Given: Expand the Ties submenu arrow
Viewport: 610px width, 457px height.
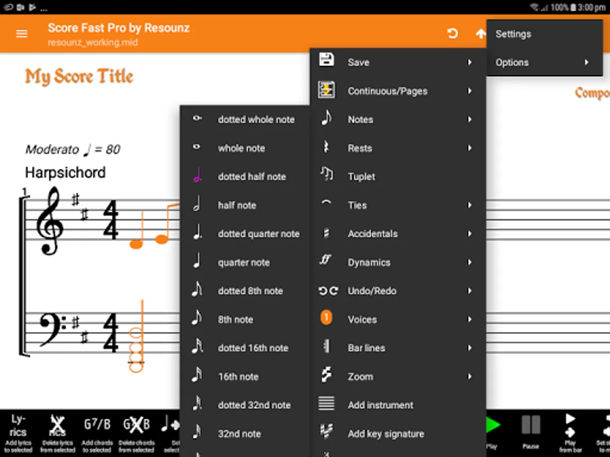Looking at the screenshot, I should tap(470, 205).
